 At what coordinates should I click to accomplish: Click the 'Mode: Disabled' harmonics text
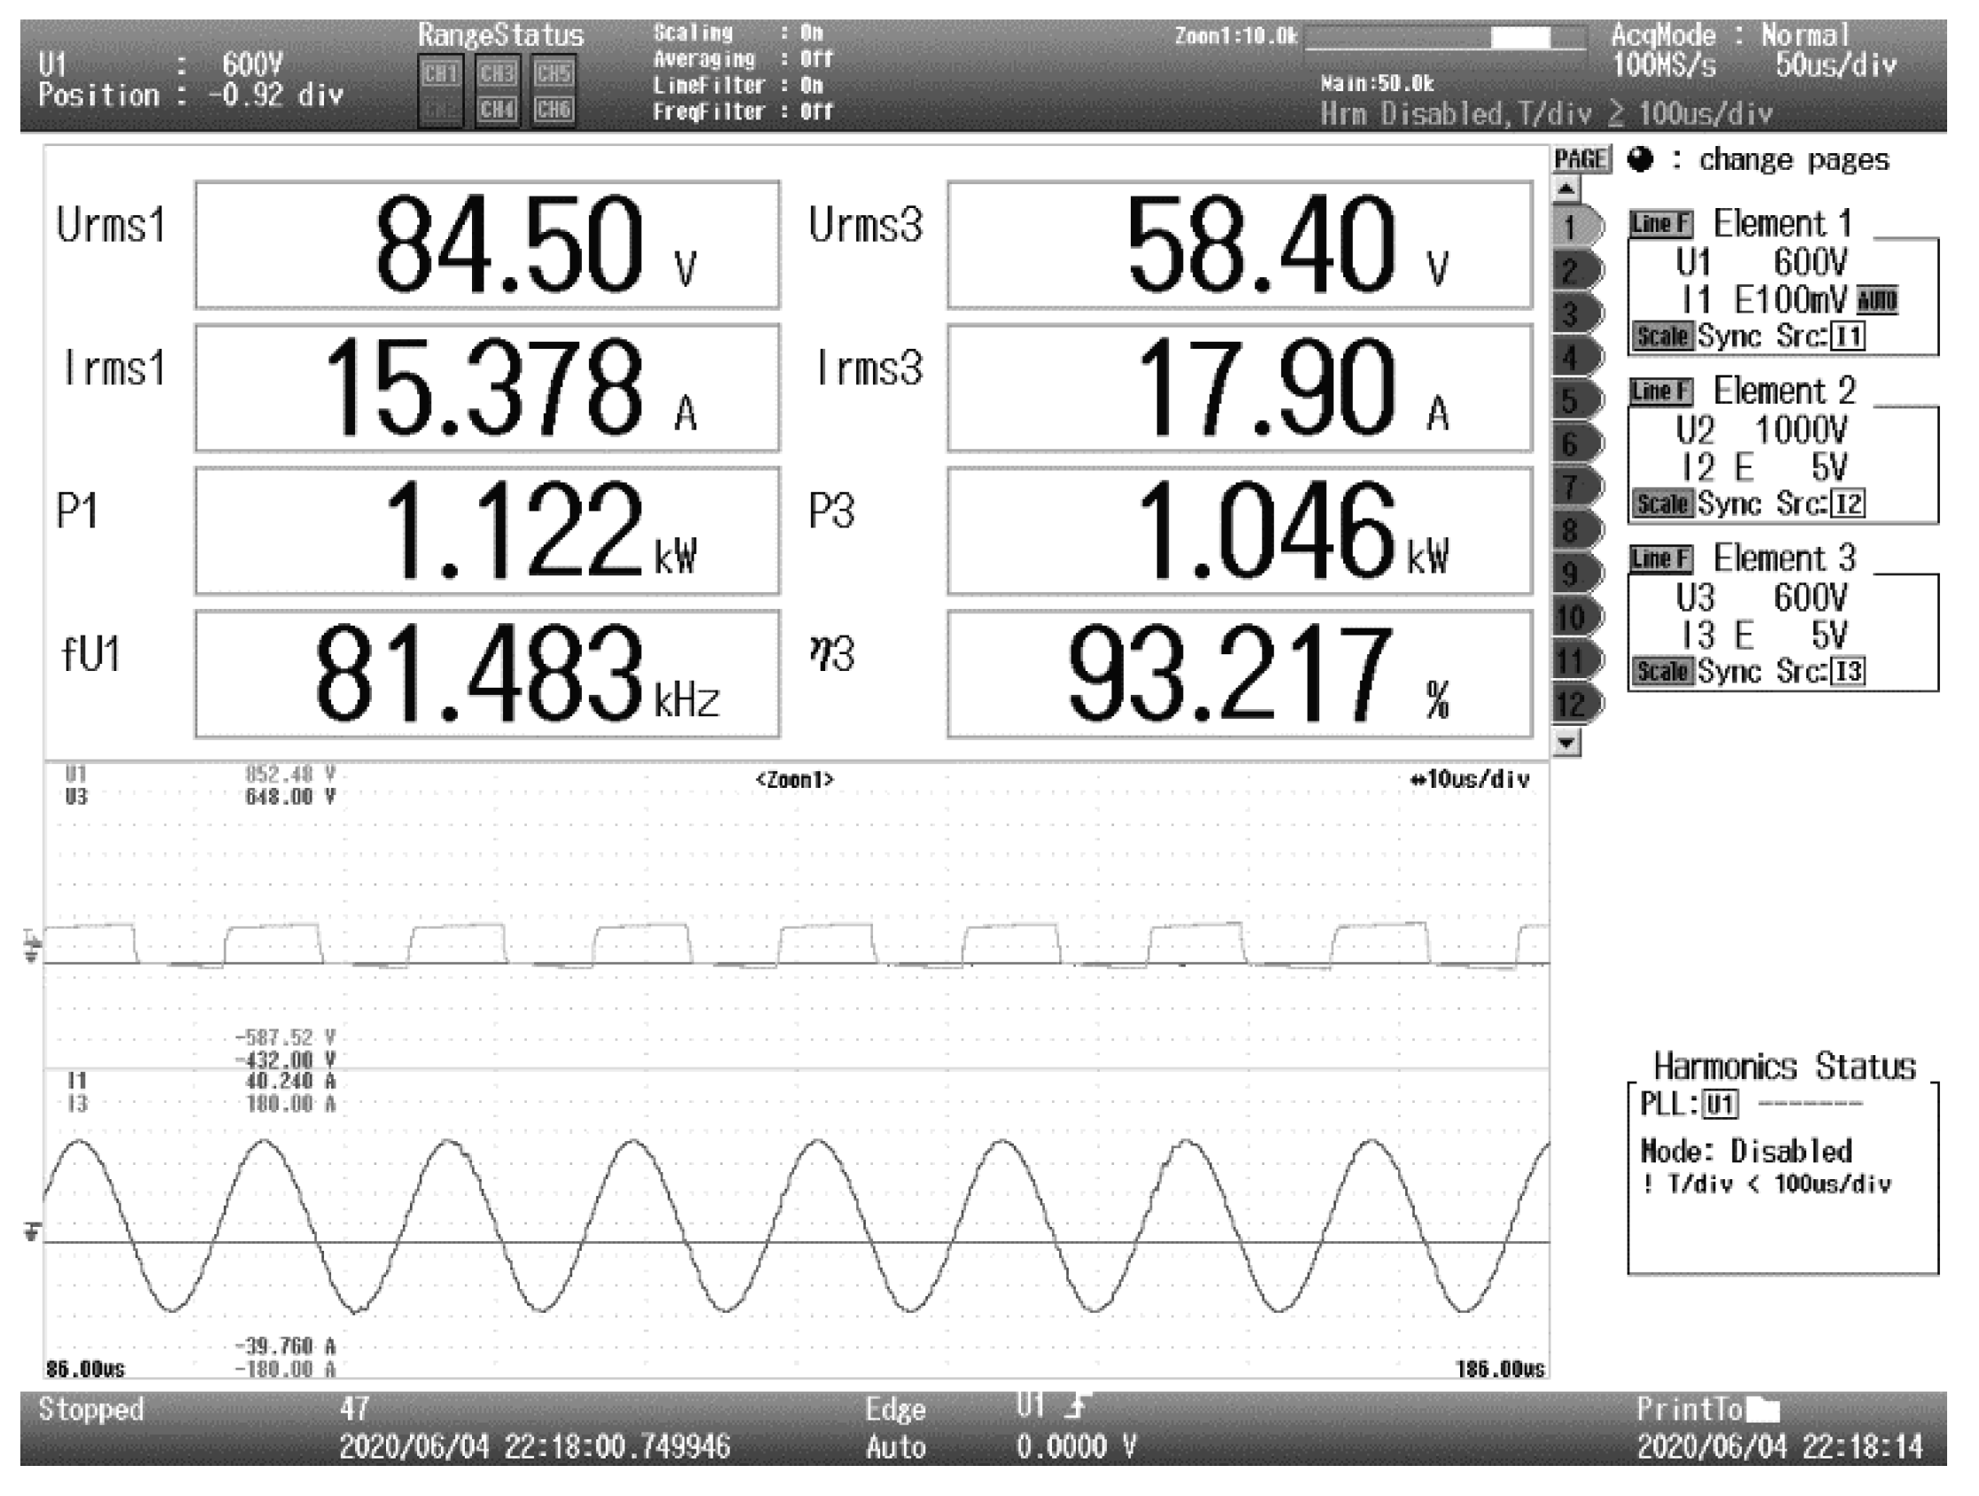tap(1746, 1151)
